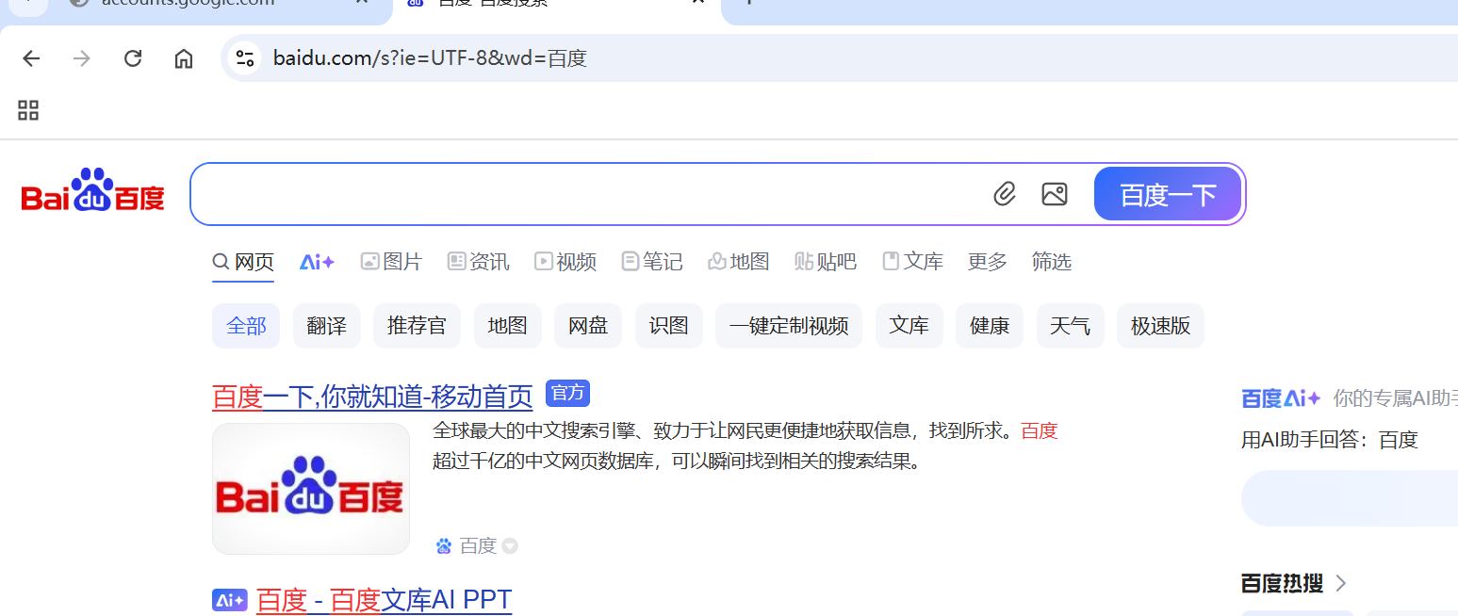The height and width of the screenshot is (616, 1458).
Task: Switch to the 图片 tab
Action: [391, 262]
